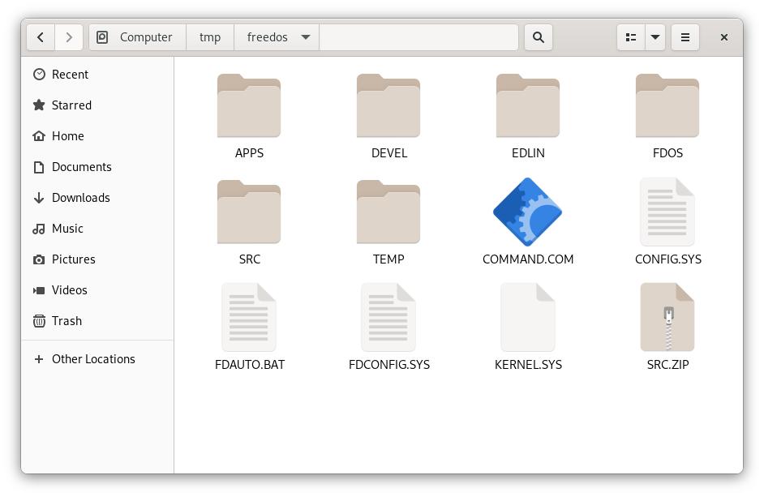Image resolution: width=764 pixels, height=497 pixels.
Task: Go to Home in the sidebar
Action: 97,136
